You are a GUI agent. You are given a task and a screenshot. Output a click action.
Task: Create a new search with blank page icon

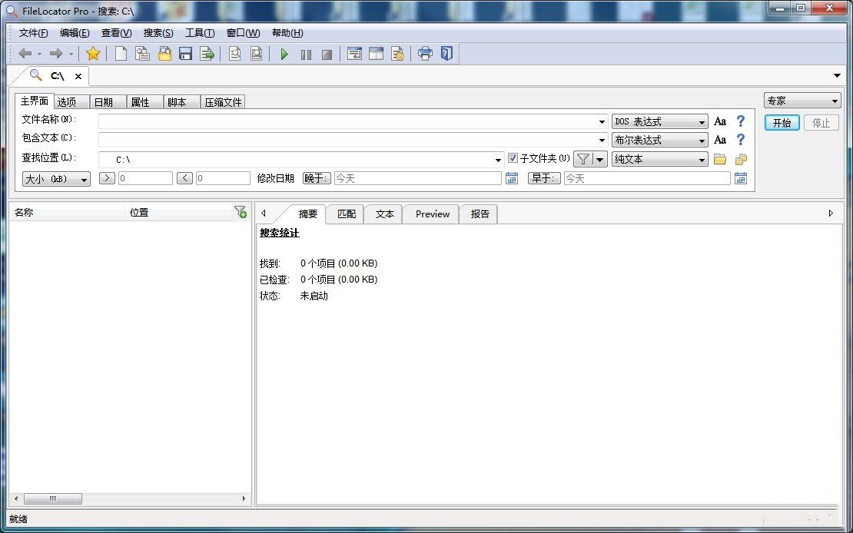[x=121, y=53]
